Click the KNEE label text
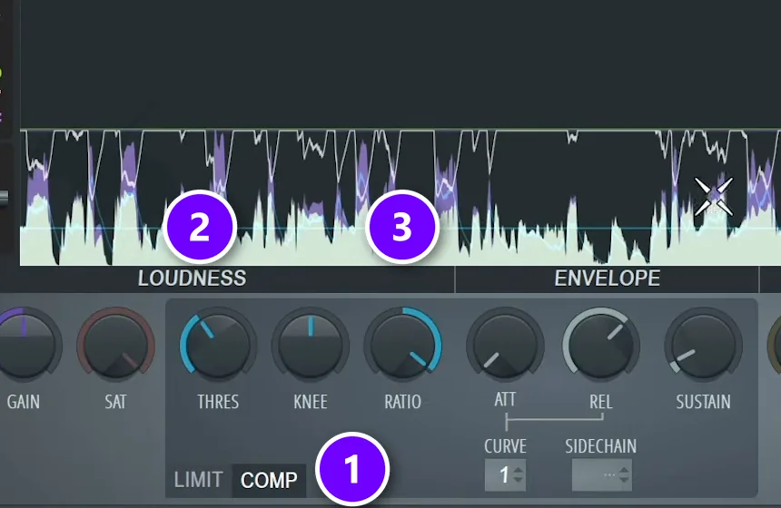Screen dimensions: 781x508 click(311, 402)
